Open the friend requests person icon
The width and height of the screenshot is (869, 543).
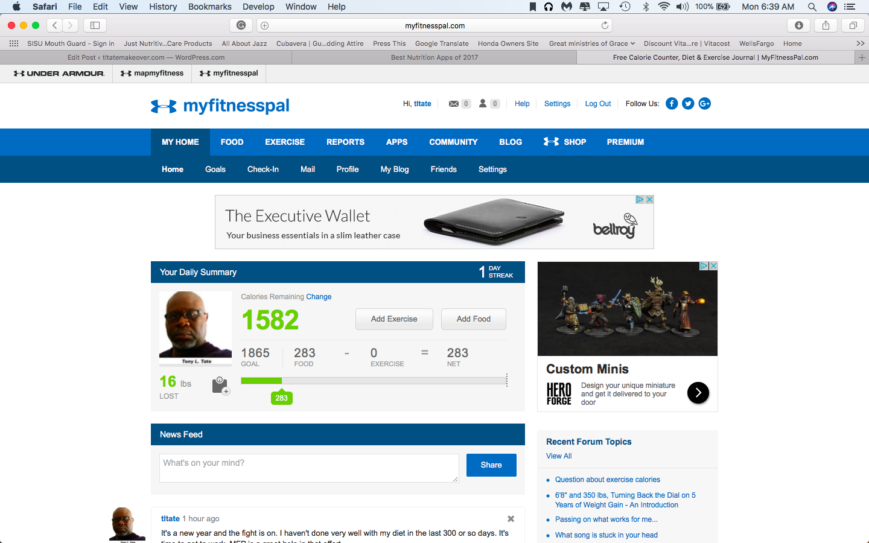483,104
